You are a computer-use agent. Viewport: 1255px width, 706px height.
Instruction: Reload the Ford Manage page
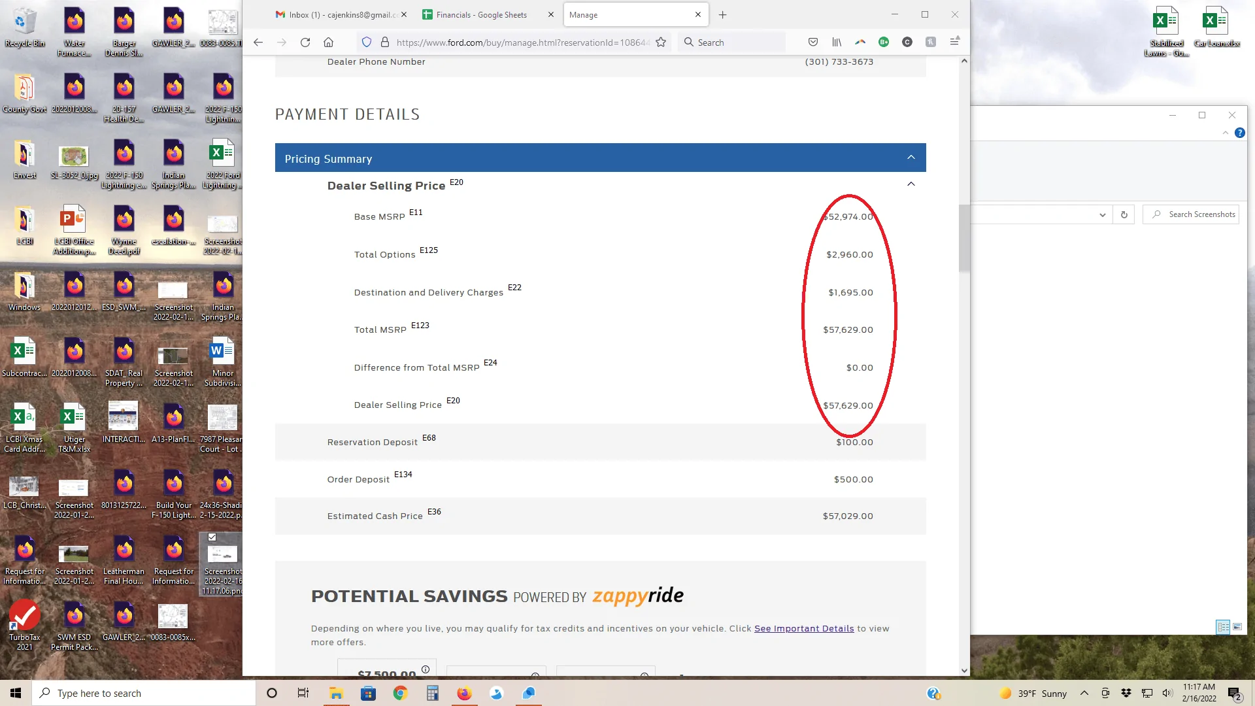coord(305,42)
